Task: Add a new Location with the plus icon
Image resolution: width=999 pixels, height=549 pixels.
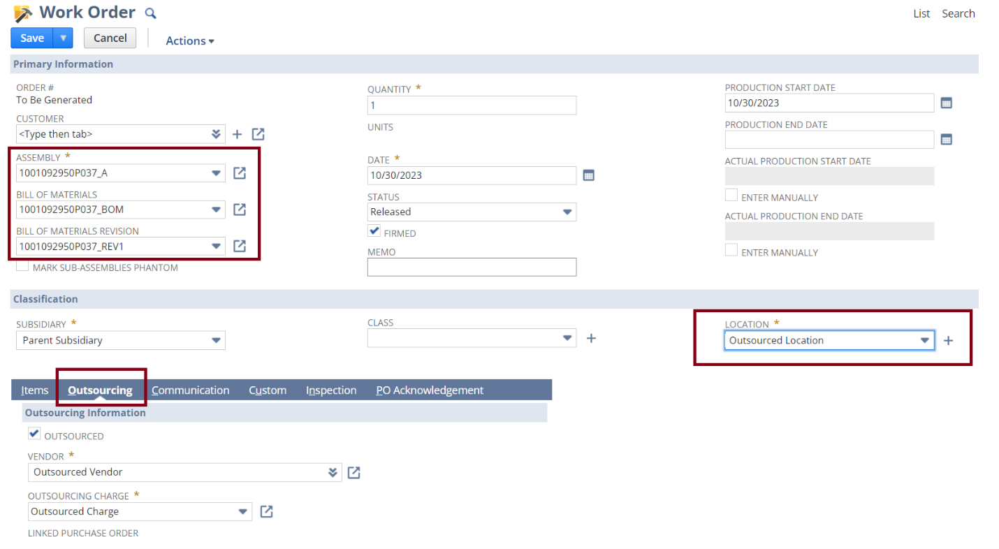Action: 948,340
